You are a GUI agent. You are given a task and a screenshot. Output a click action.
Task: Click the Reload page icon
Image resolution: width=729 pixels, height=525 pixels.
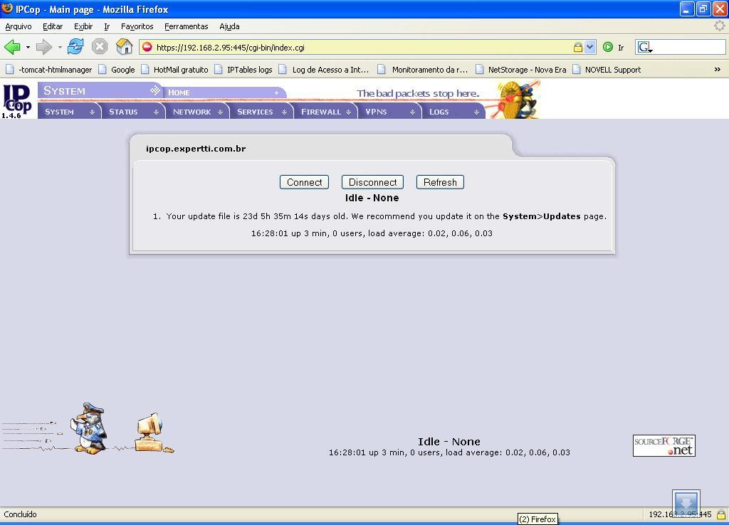[x=75, y=47]
